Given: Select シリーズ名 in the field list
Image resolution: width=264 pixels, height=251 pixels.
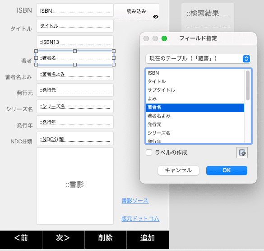Looking at the screenshot, I should click(195, 133).
